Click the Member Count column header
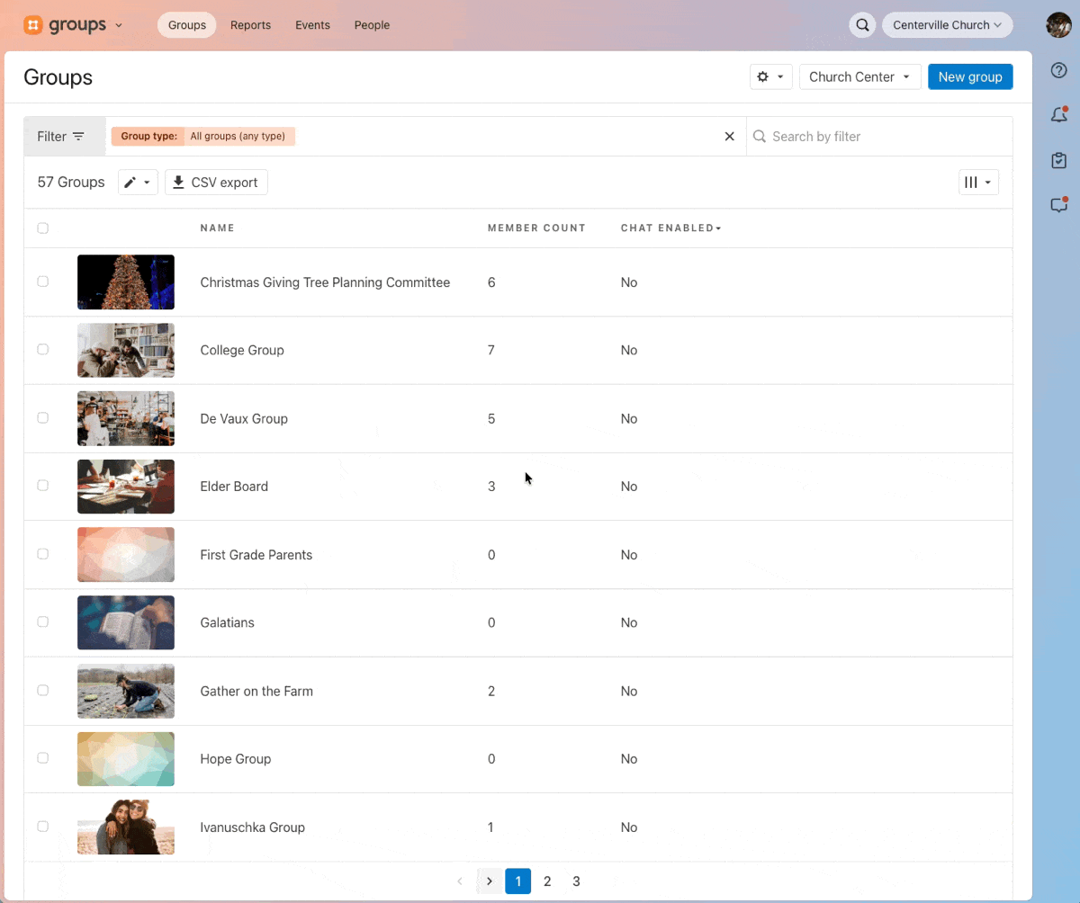This screenshot has width=1080, height=903. tap(536, 228)
